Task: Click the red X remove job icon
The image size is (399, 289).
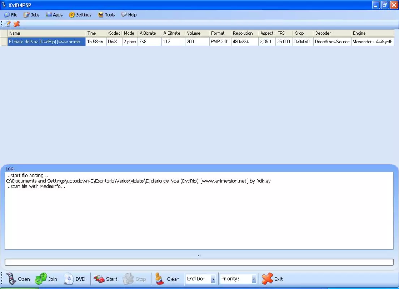Action: (x=17, y=24)
